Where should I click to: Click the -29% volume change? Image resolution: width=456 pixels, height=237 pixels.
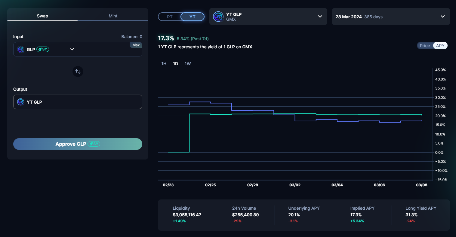(237, 221)
